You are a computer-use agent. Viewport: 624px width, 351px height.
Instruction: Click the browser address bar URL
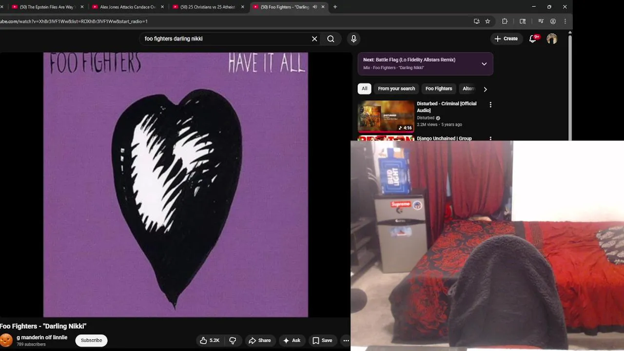[74, 21]
